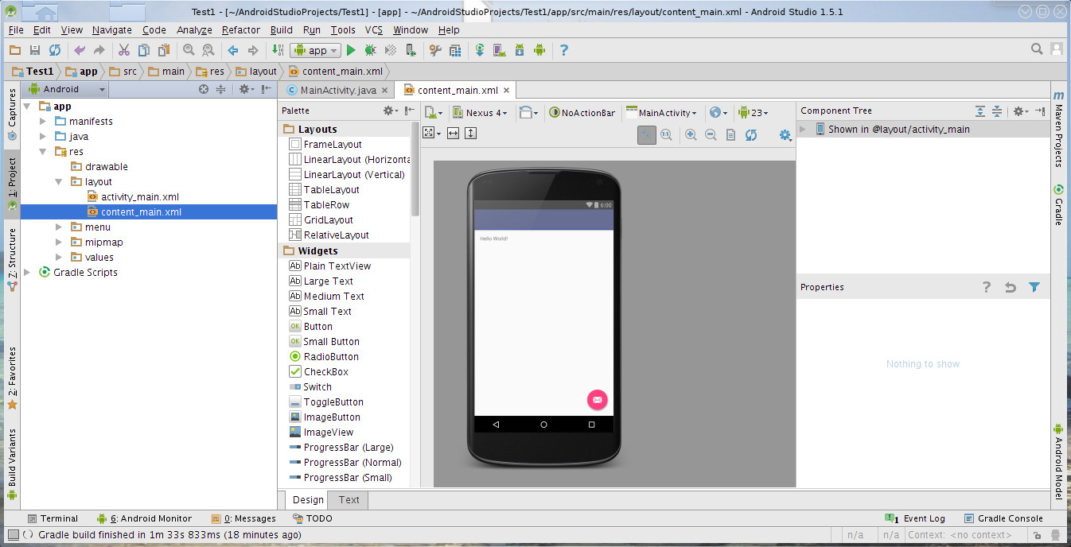This screenshot has height=547, width=1071.
Task: Click the Save All floppy disk icon
Action: click(x=35, y=50)
